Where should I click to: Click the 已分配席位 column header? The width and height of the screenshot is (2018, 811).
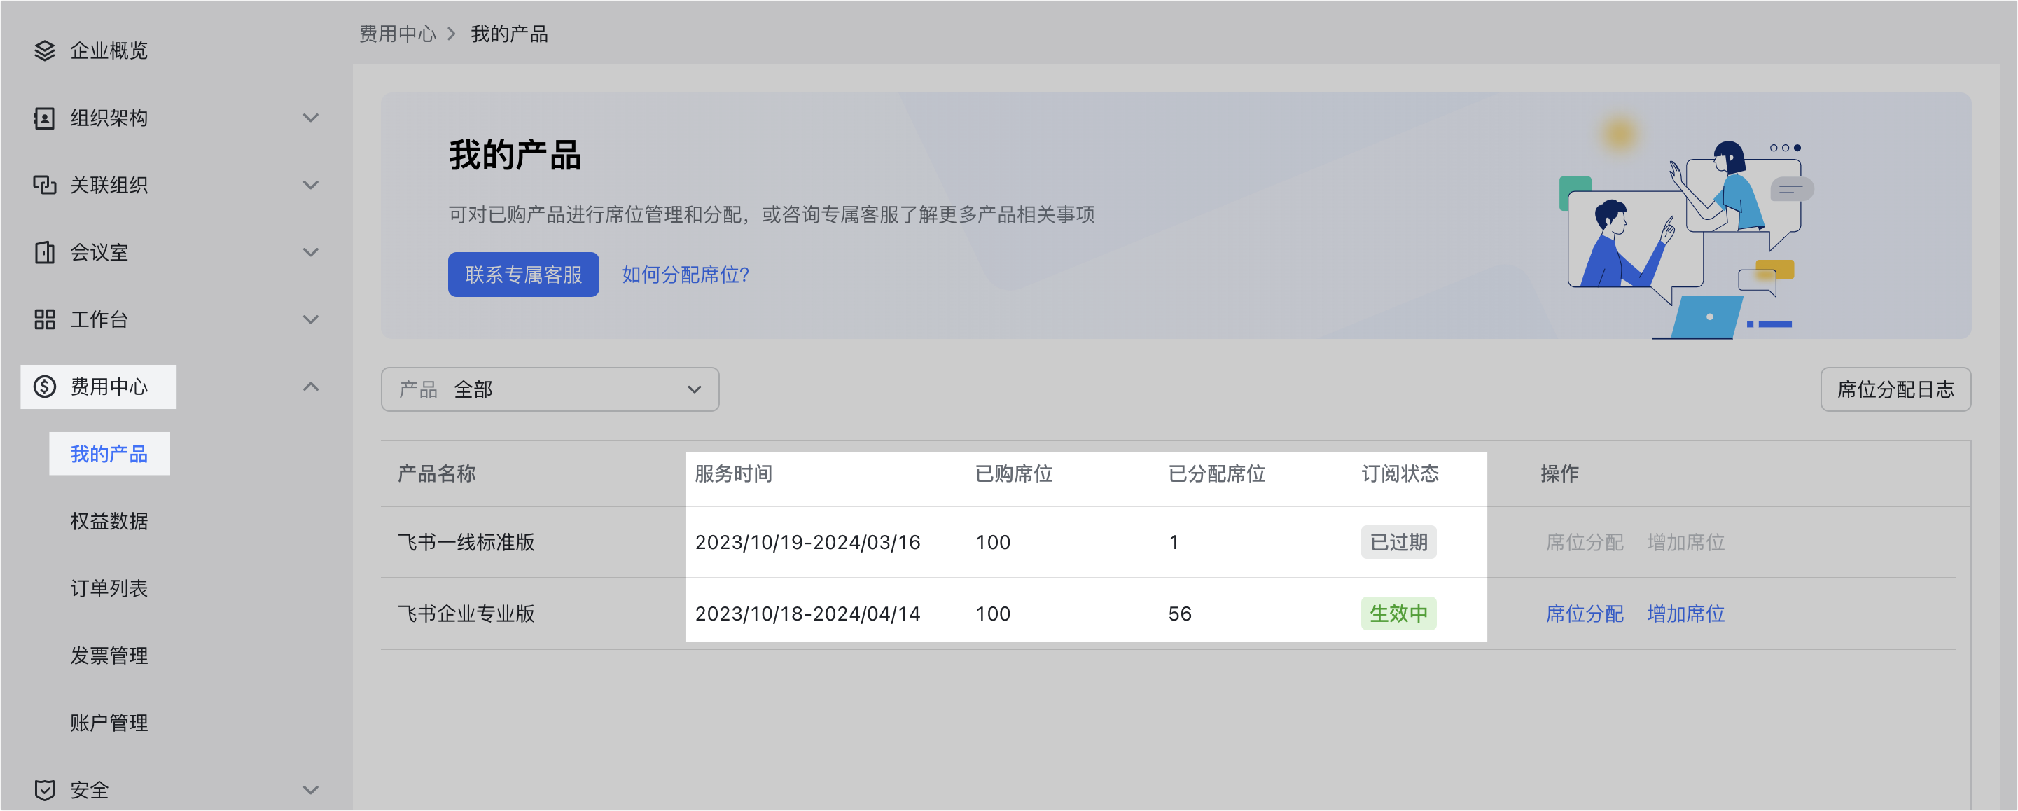pyautogui.click(x=1216, y=473)
